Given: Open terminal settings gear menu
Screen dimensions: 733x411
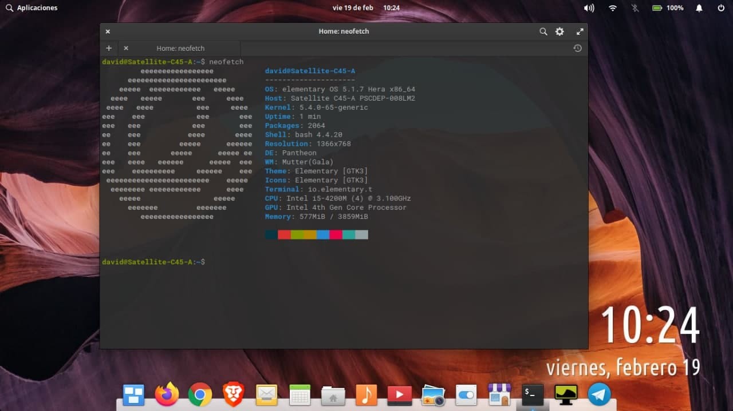Looking at the screenshot, I should [x=559, y=32].
